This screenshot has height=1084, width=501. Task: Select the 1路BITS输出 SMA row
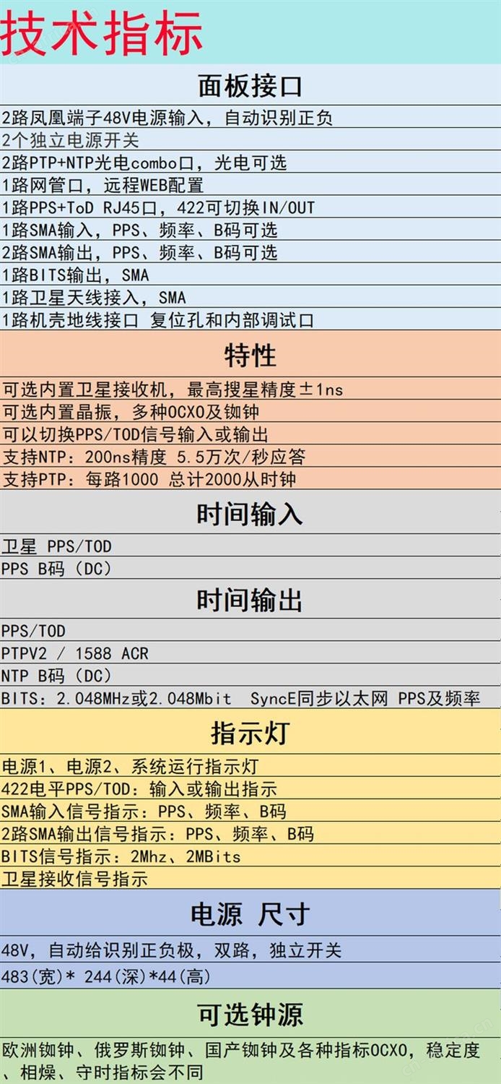pyautogui.click(x=75, y=275)
